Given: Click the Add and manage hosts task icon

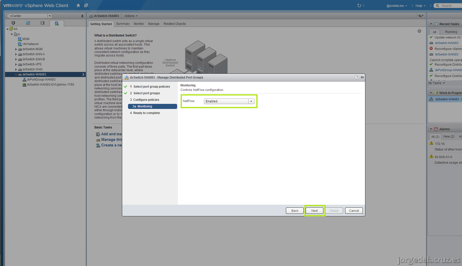Looking at the screenshot, I should tap(98, 134).
